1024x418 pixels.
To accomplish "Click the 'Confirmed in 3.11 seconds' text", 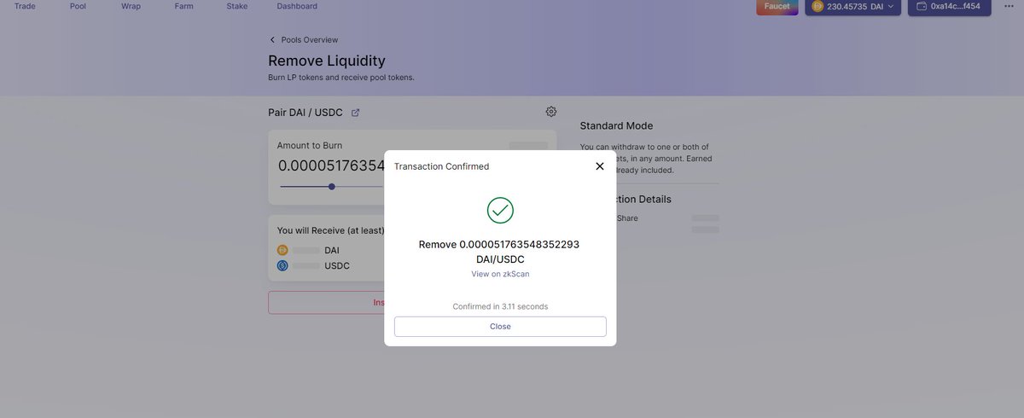I will pos(500,306).
